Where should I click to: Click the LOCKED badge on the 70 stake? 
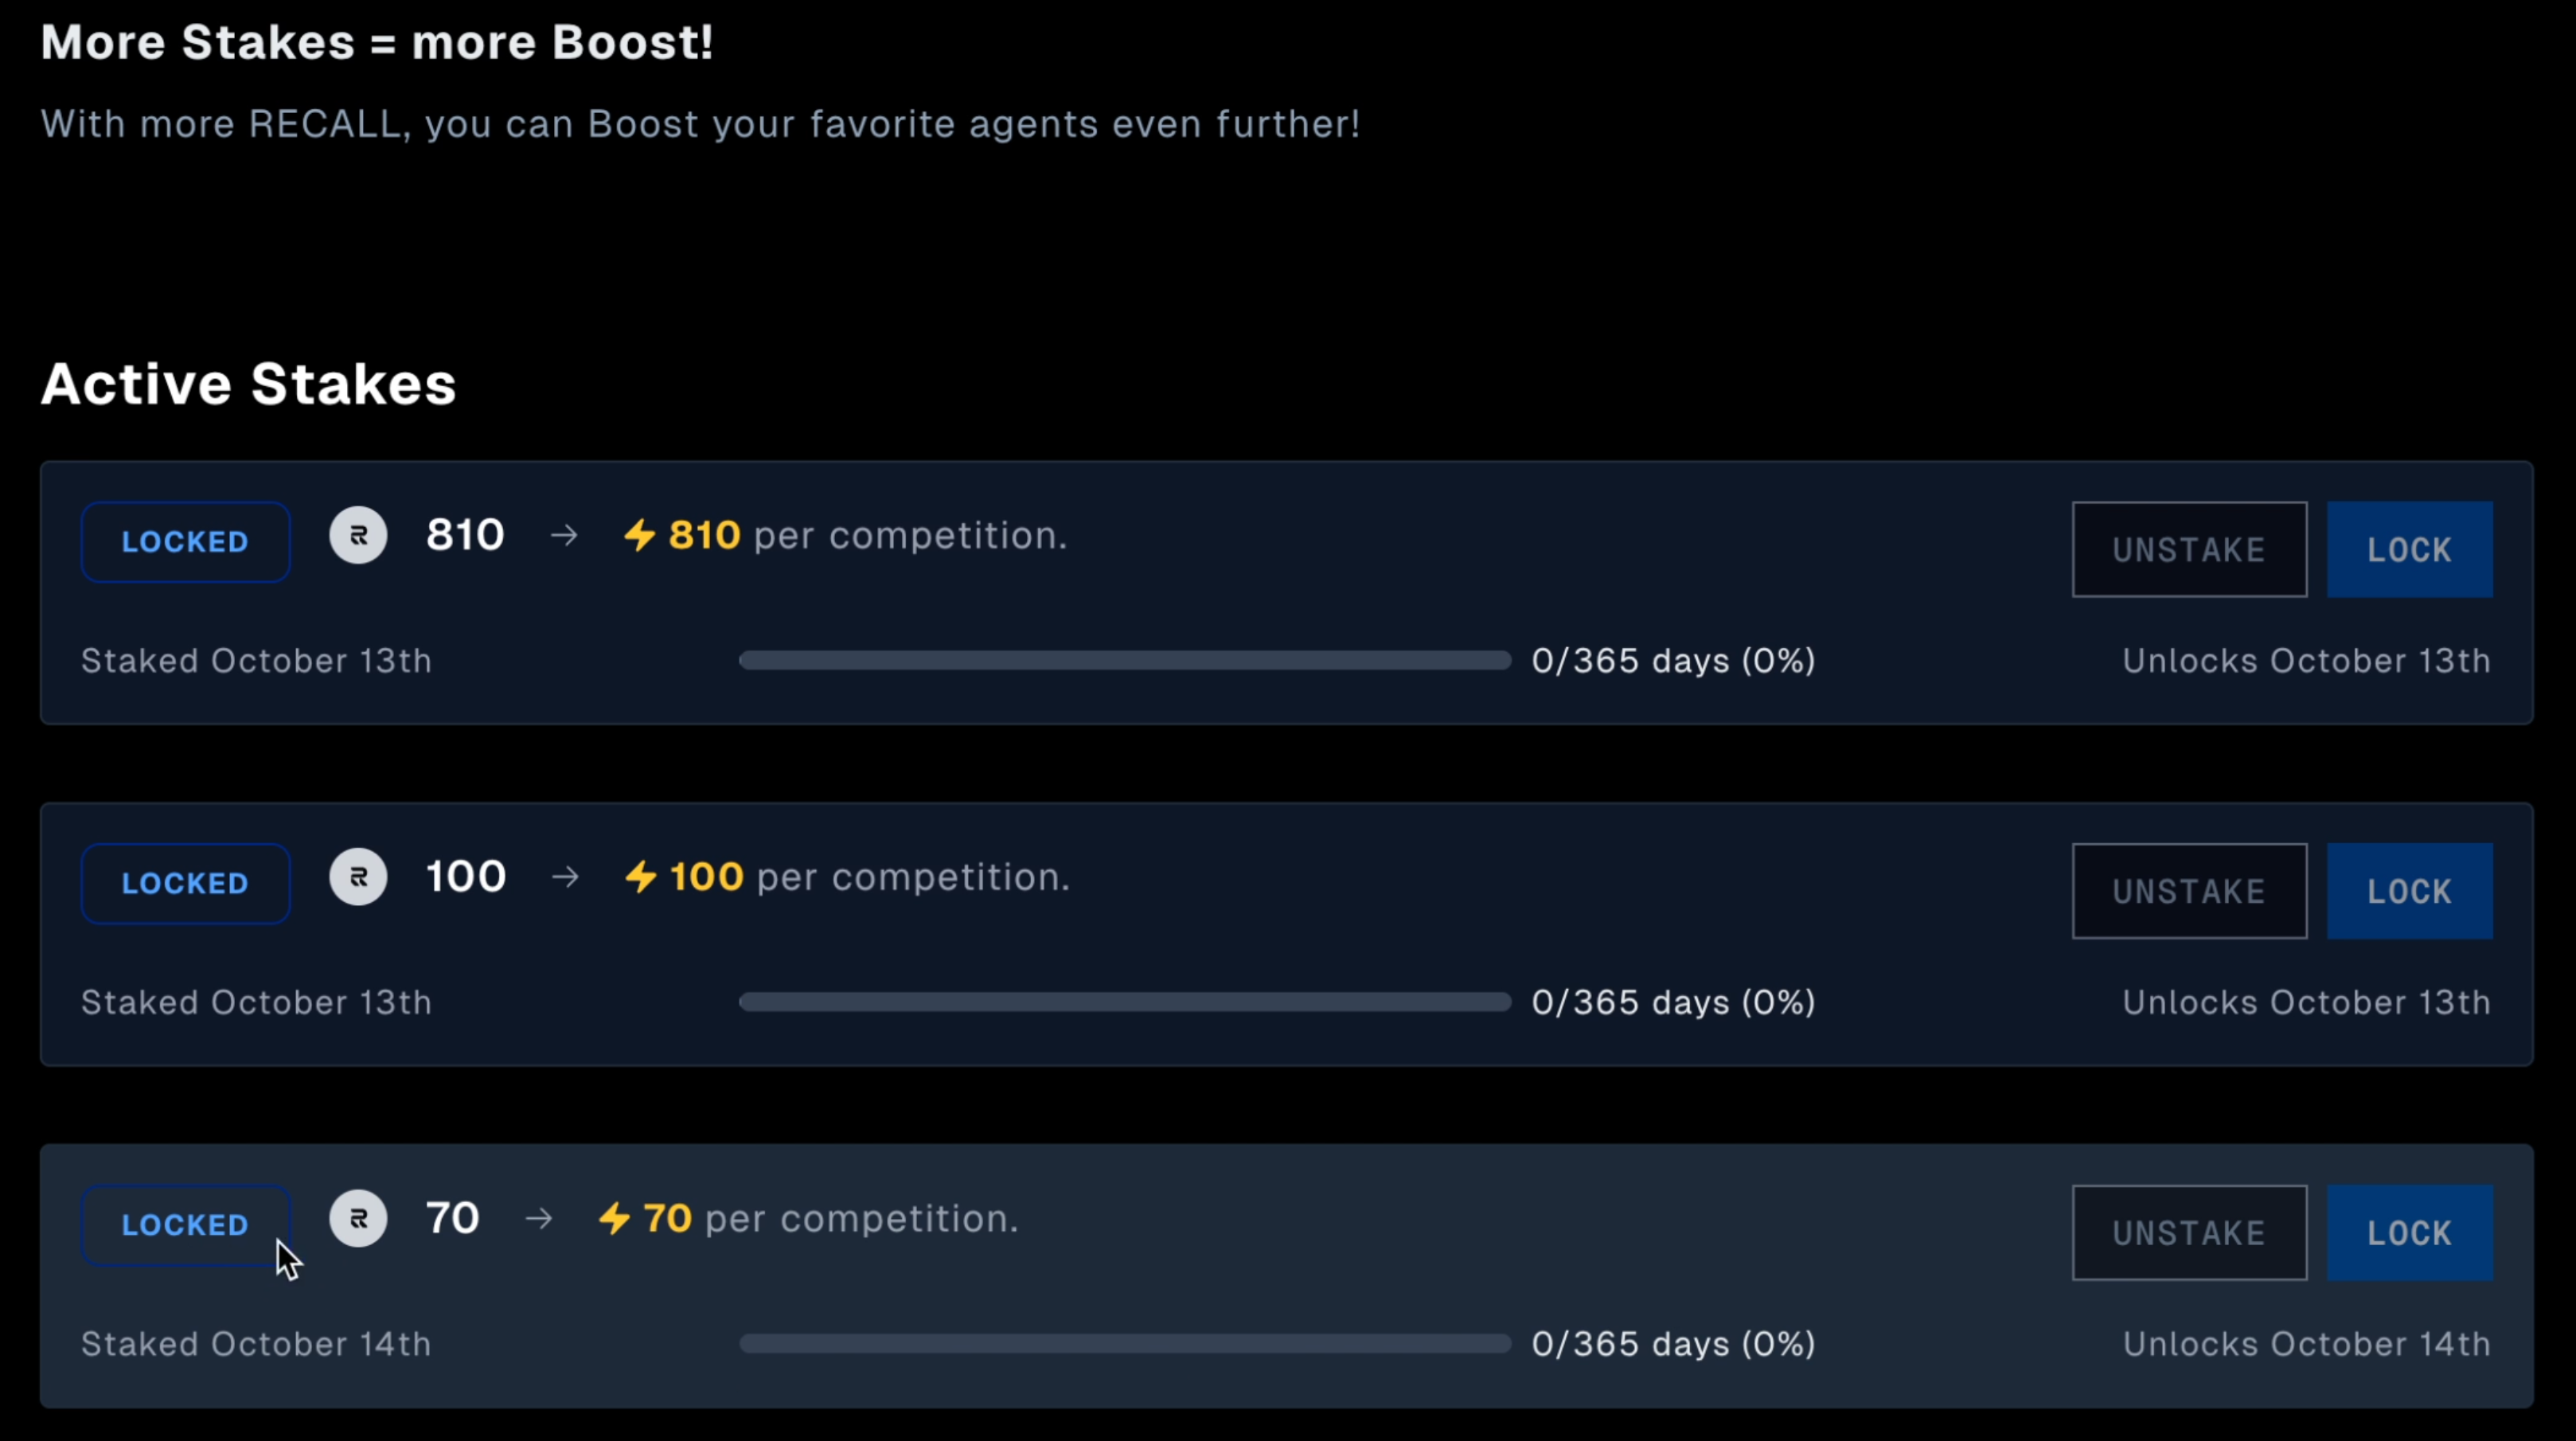[185, 1225]
